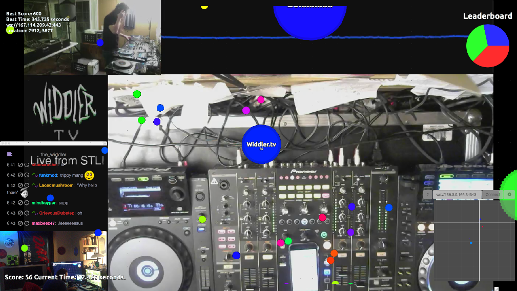Image resolution: width=517 pixels, height=291 pixels.
Task: Click the face emote after 'there'
Action: (24, 193)
